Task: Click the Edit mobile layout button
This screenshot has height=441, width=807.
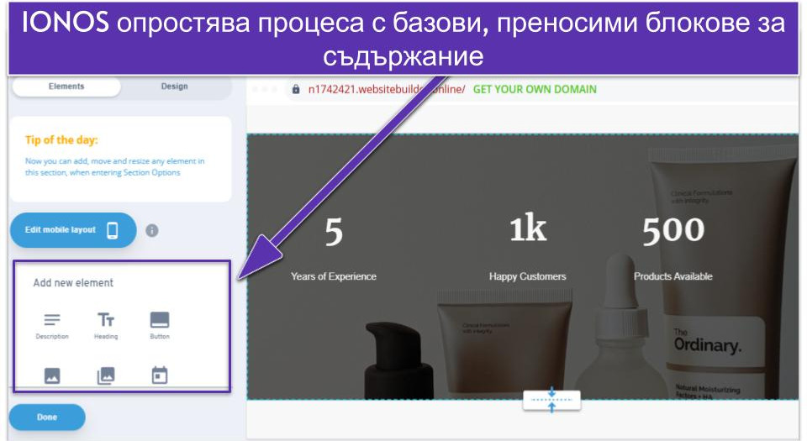Action: click(x=73, y=230)
